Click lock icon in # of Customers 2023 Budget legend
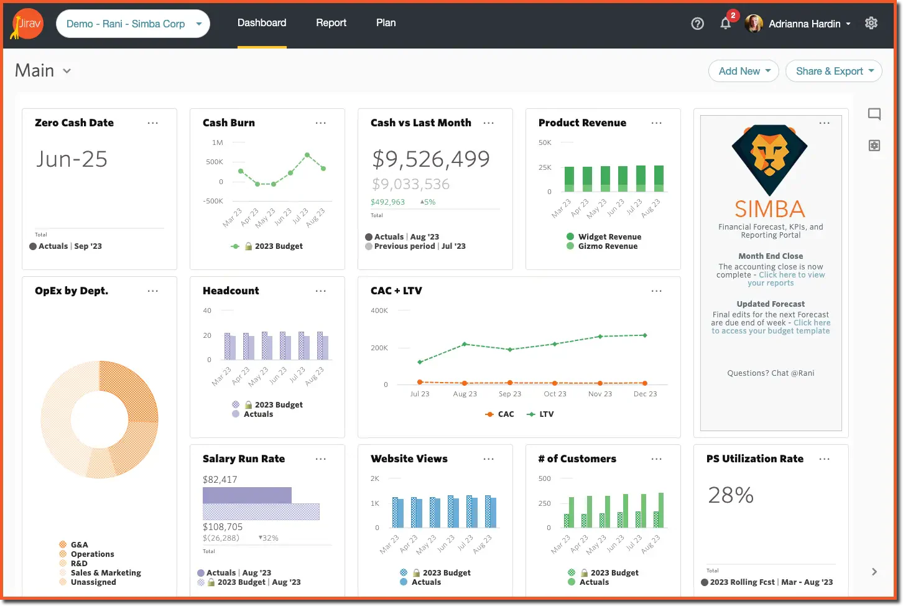The height and width of the screenshot is (606, 903). 585,573
